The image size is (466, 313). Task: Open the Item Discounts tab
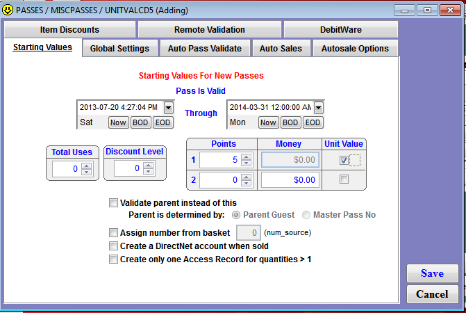[x=69, y=29]
